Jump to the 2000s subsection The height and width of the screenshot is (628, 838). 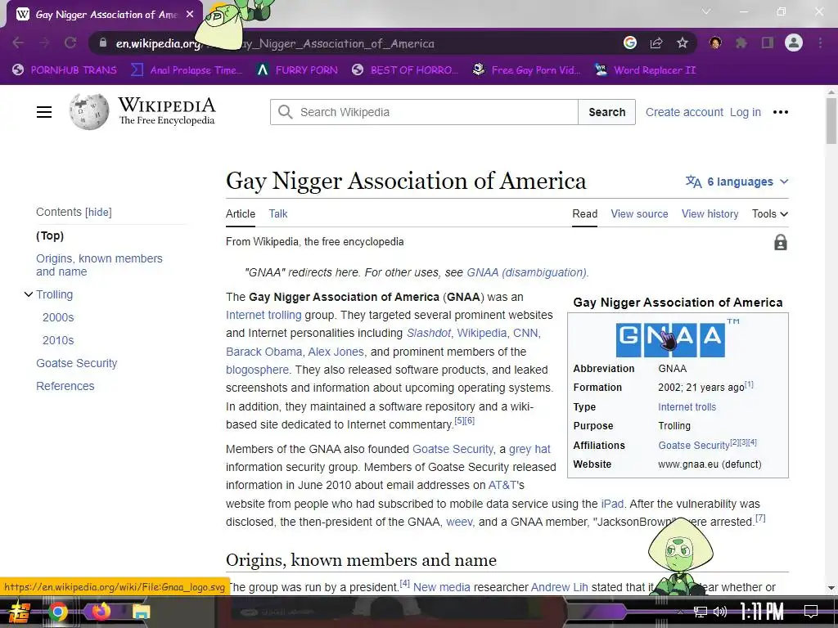coord(58,317)
